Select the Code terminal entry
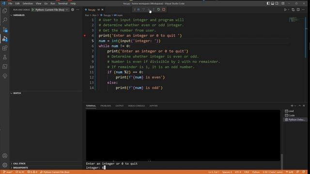 (x=295, y=116)
